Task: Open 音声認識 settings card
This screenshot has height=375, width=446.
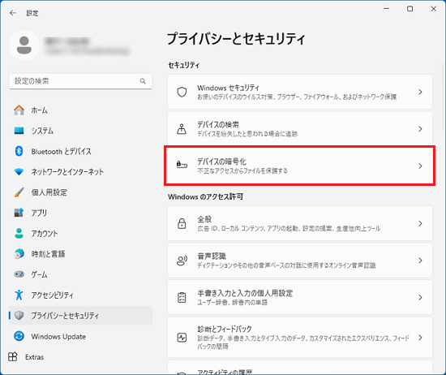Action: [x=300, y=261]
